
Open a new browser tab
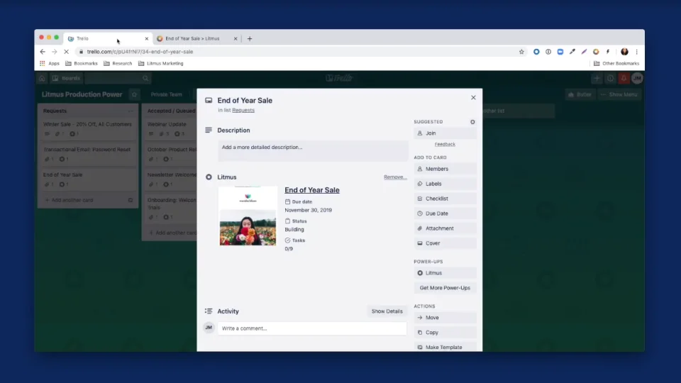point(250,38)
